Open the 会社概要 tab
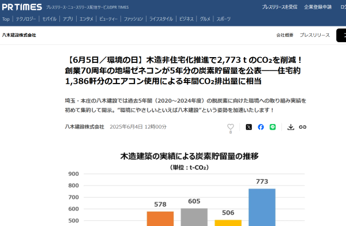 click(x=285, y=35)
